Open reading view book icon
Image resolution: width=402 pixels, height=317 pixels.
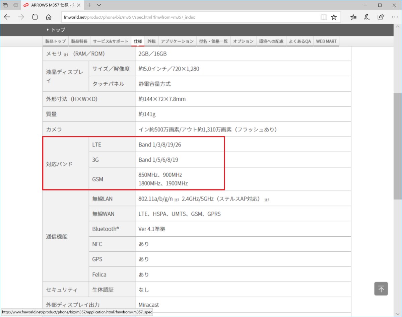(x=323, y=17)
